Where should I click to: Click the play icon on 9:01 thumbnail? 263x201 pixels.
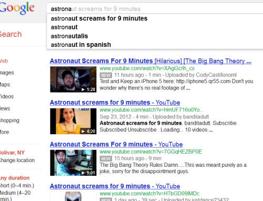pyautogui.click(x=83, y=173)
